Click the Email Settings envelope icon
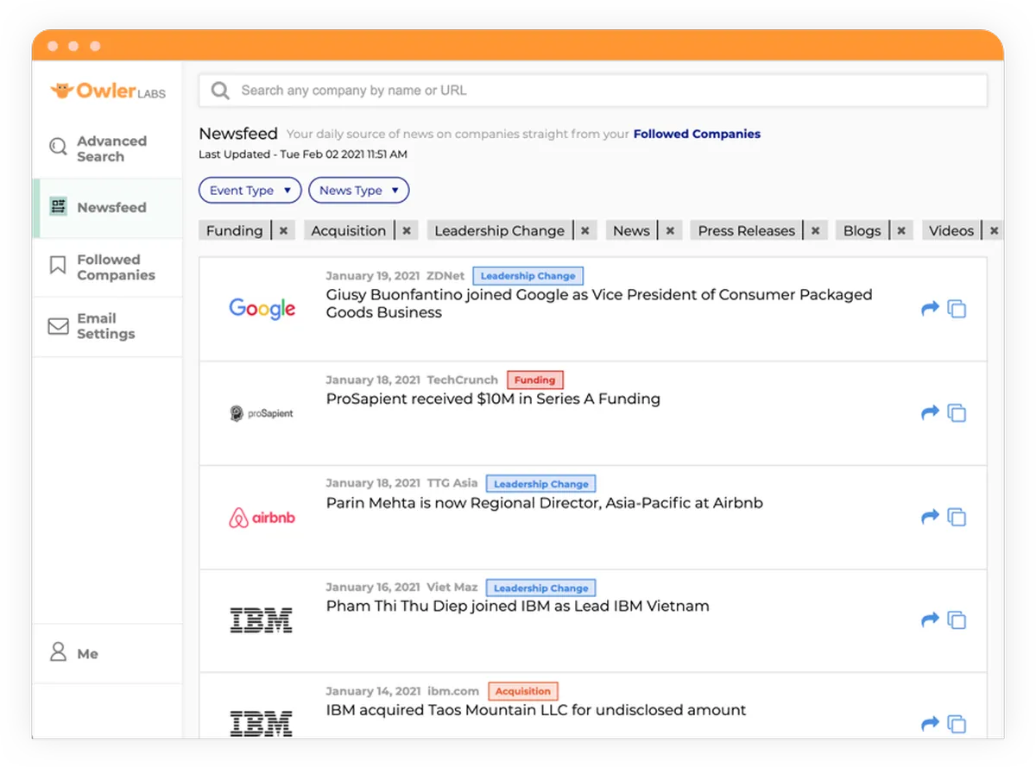 [58, 326]
